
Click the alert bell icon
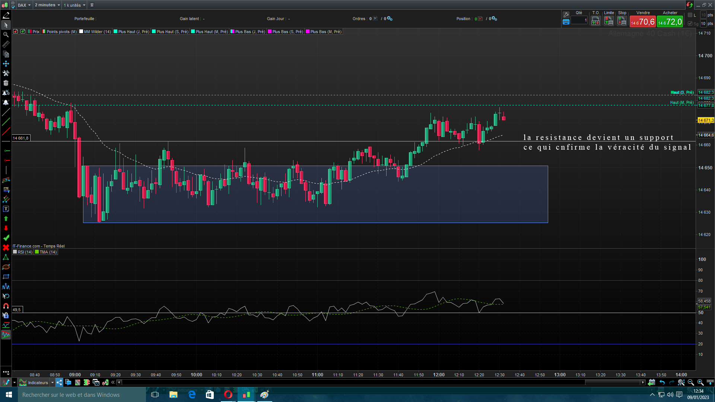click(6, 102)
